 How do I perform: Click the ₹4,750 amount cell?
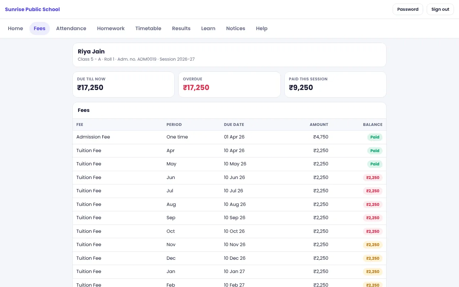coord(321,137)
